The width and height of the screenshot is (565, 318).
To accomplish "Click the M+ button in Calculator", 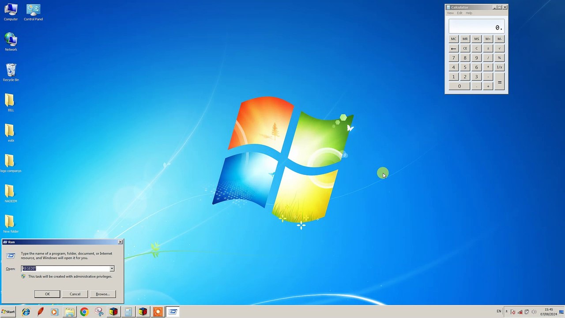I will pyautogui.click(x=488, y=39).
